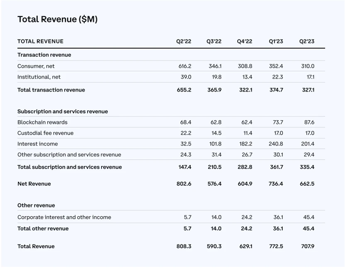Select the Q2'22 column header

(184, 41)
